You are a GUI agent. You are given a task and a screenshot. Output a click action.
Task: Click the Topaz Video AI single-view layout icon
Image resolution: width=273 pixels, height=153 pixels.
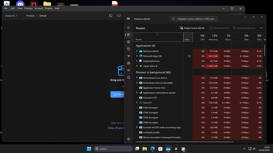point(119,16)
